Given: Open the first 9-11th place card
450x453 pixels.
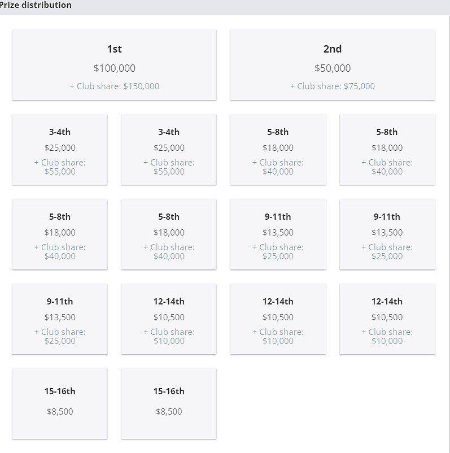Looking at the screenshot, I should [278, 233].
